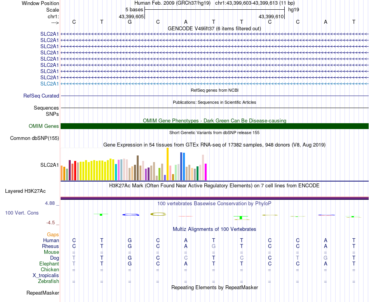Click the Chicken species label
369x302 pixels.
(x=50, y=269)
